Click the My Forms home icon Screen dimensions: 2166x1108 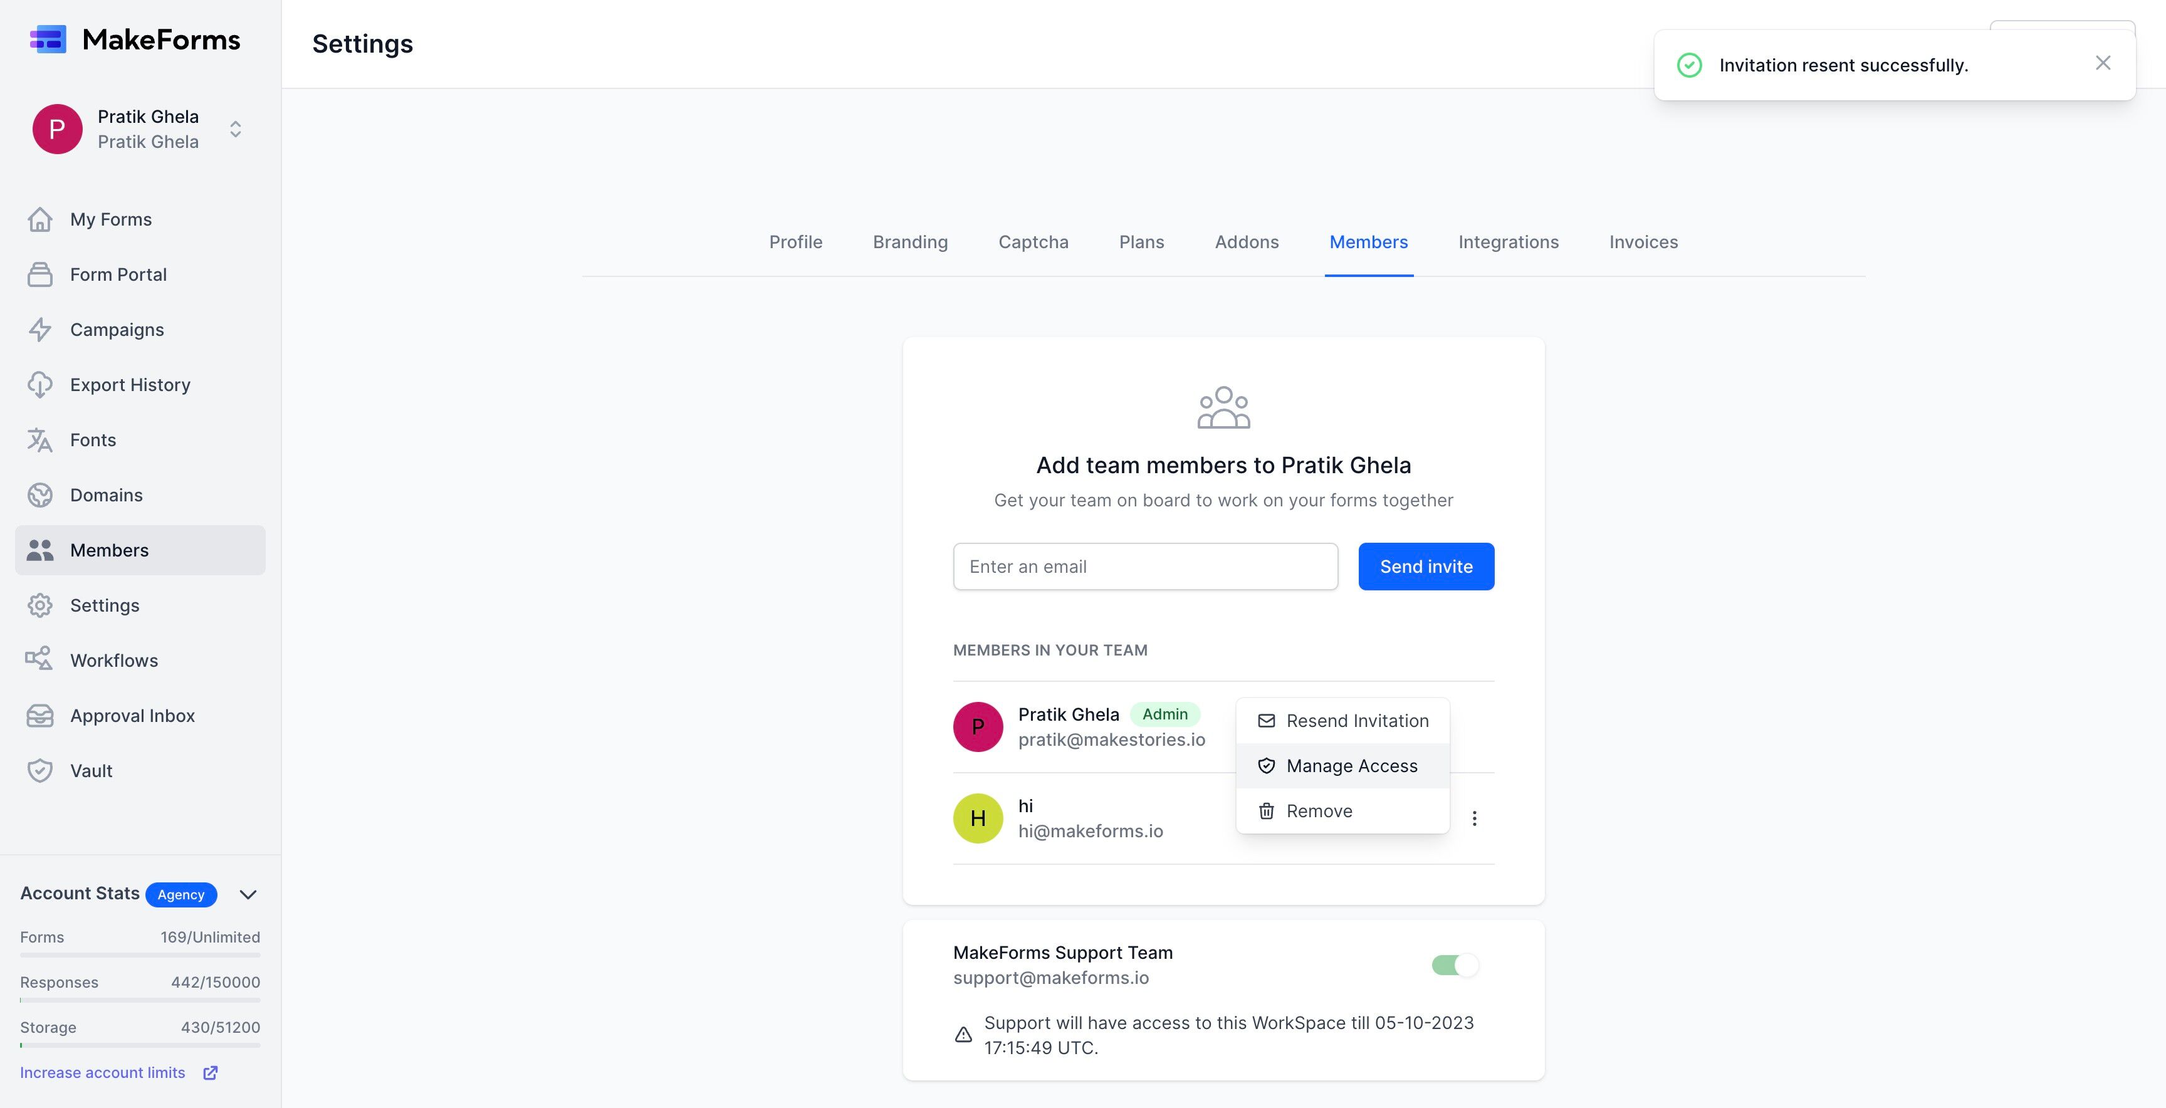point(39,219)
